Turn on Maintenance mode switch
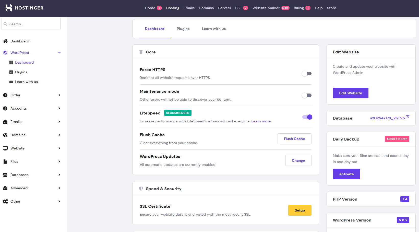The image size is (419, 232). tap(307, 95)
